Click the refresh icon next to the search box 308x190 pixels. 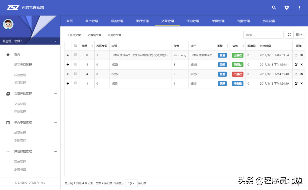click(289, 34)
